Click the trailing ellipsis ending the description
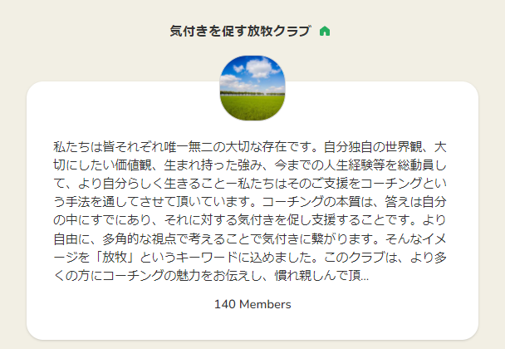This screenshot has width=505, height=349. (365, 276)
